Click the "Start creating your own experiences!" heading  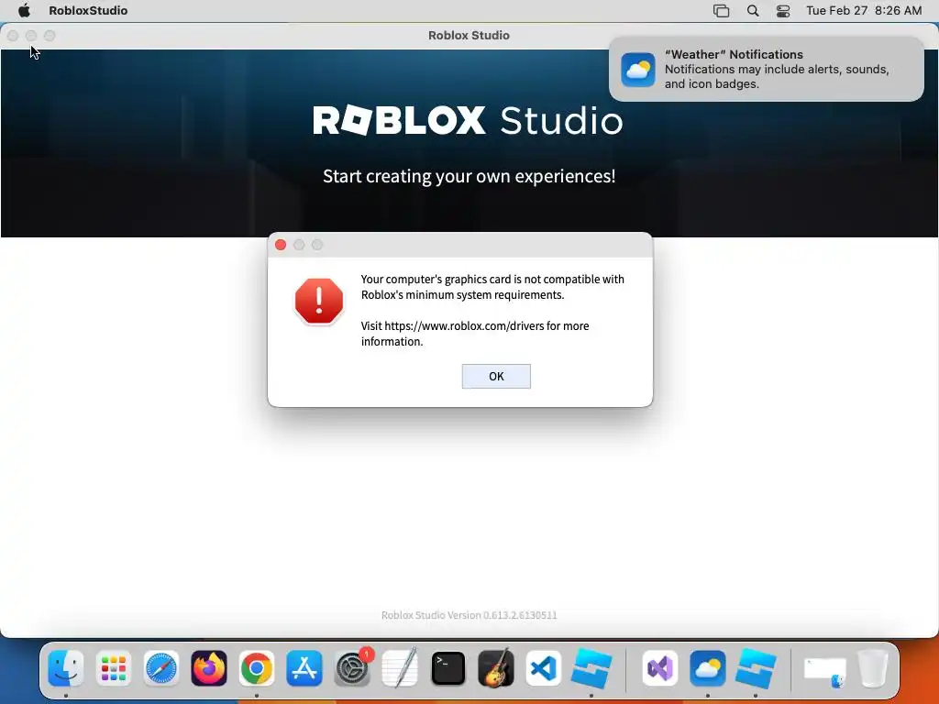[469, 176]
